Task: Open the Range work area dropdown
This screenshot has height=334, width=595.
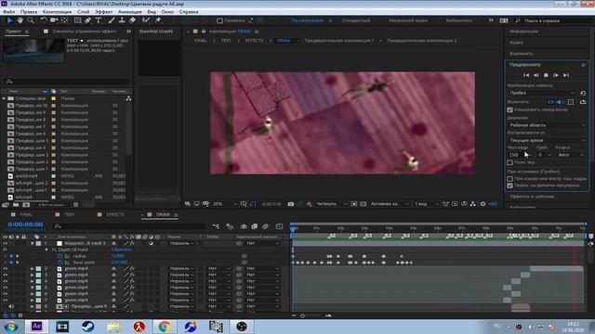Action: [x=547, y=125]
